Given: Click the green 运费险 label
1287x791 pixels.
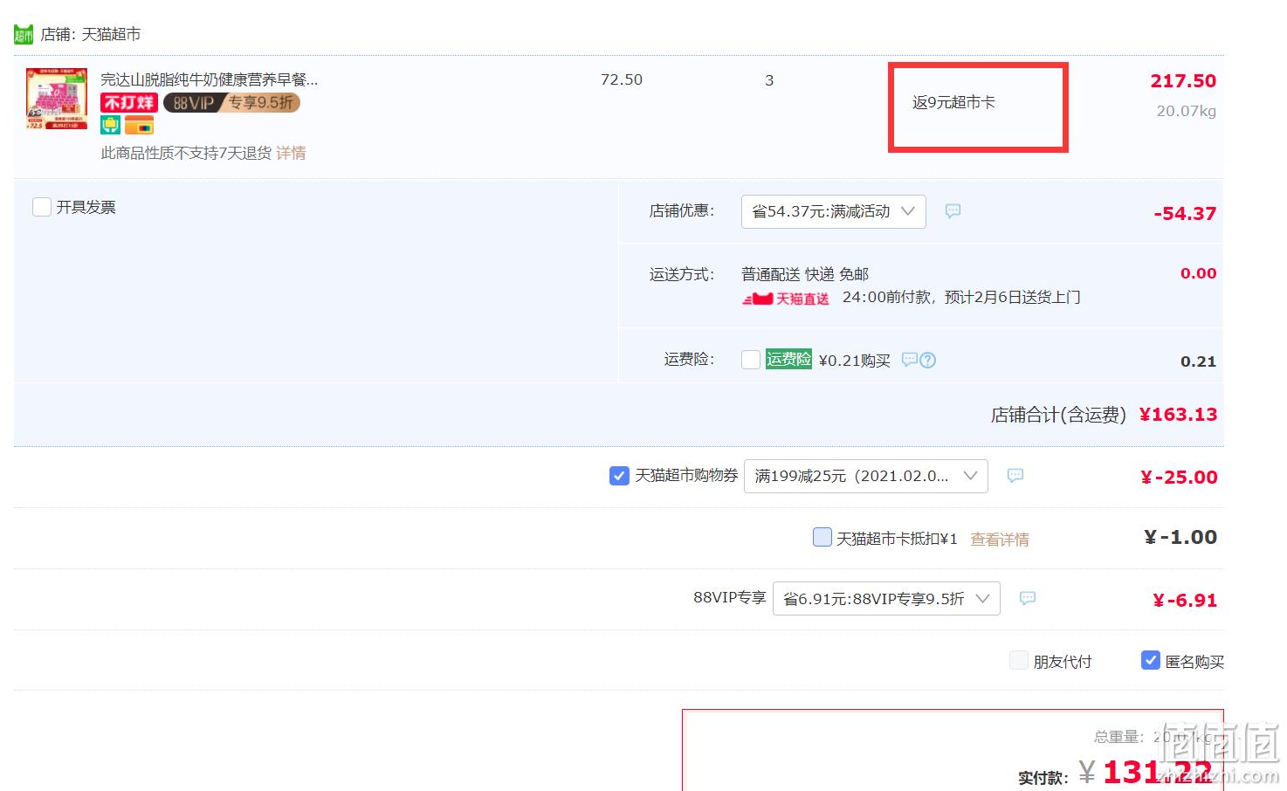Looking at the screenshot, I should (788, 359).
